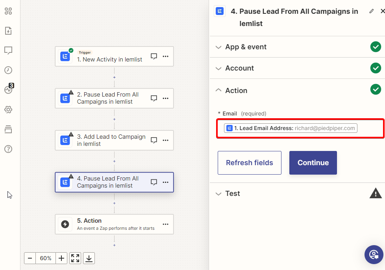This screenshot has width=385, height=270.
Task: Click the Email input field
Action: click(x=300, y=128)
